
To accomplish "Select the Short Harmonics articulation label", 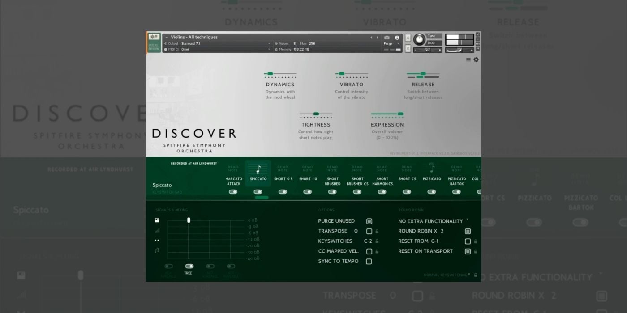I will (x=382, y=181).
